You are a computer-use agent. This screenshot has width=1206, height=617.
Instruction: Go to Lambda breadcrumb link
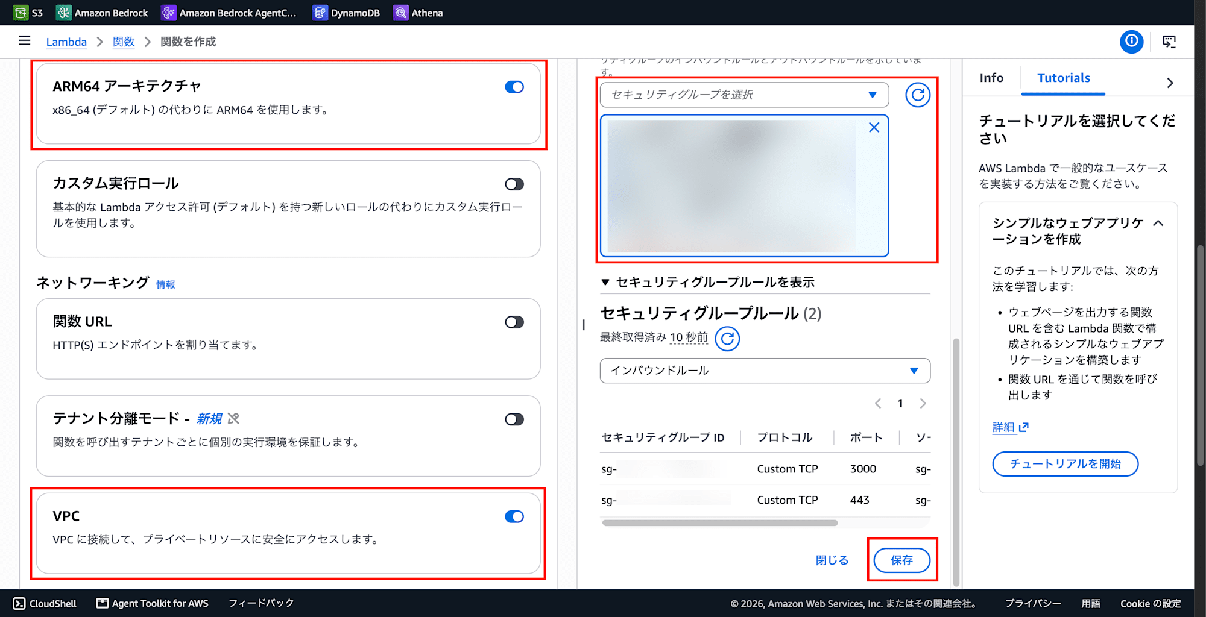pyautogui.click(x=66, y=42)
